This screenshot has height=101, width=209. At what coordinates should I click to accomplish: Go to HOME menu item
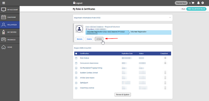[x=10, y=47]
